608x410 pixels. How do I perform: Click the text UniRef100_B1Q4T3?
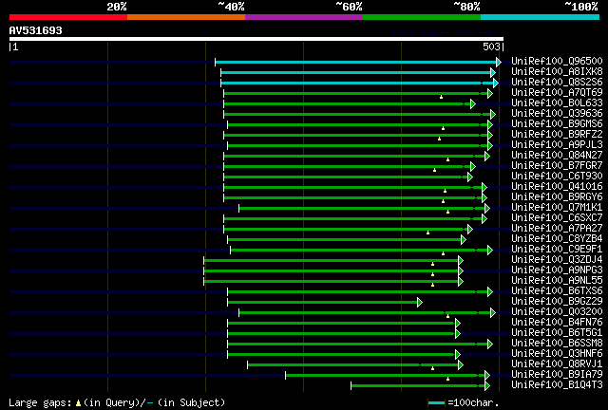[557, 385]
